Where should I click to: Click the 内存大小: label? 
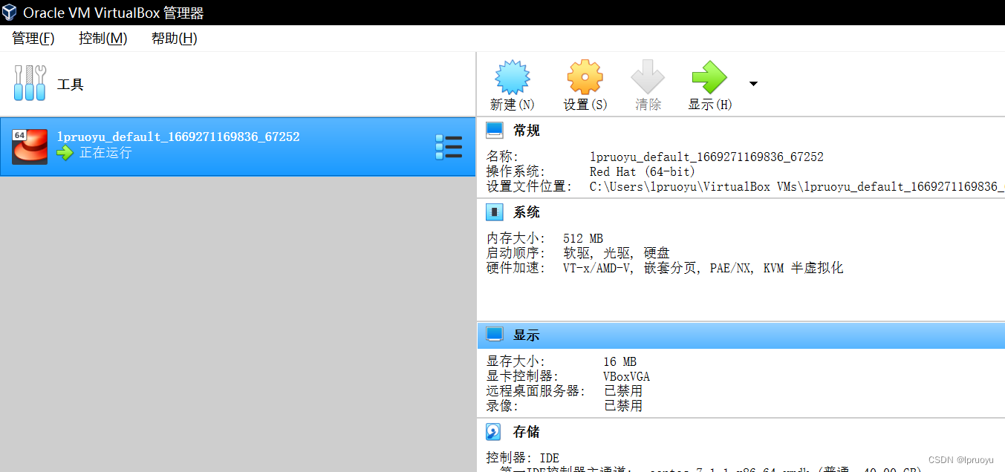(x=515, y=239)
